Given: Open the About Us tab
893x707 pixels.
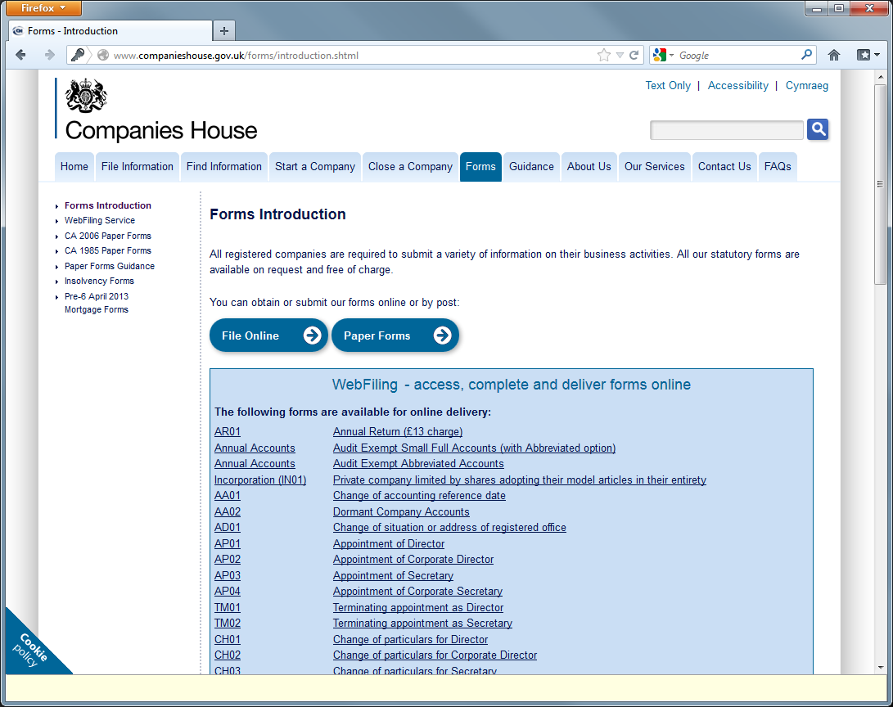Looking at the screenshot, I should point(589,166).
